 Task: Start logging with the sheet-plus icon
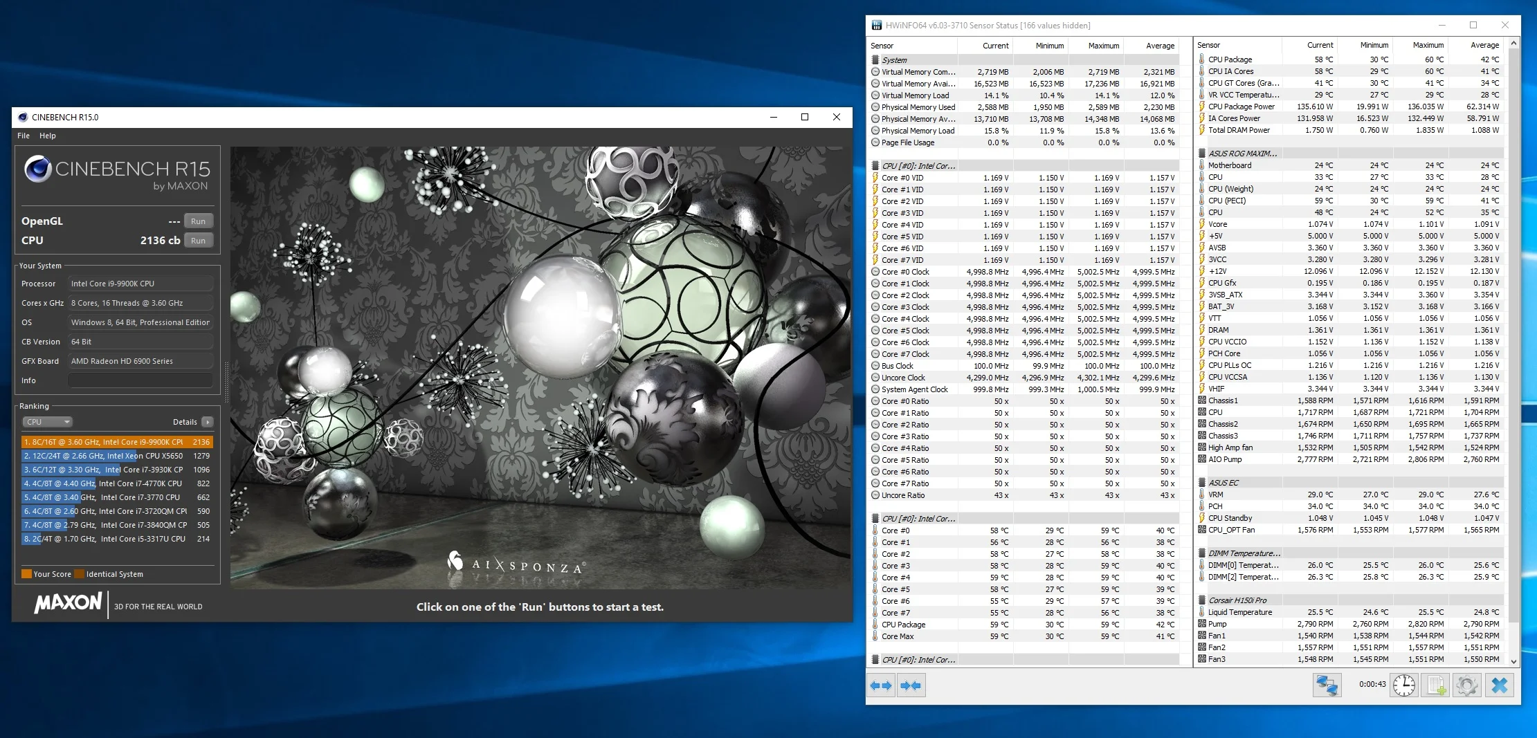click(x=1436, y=685)
